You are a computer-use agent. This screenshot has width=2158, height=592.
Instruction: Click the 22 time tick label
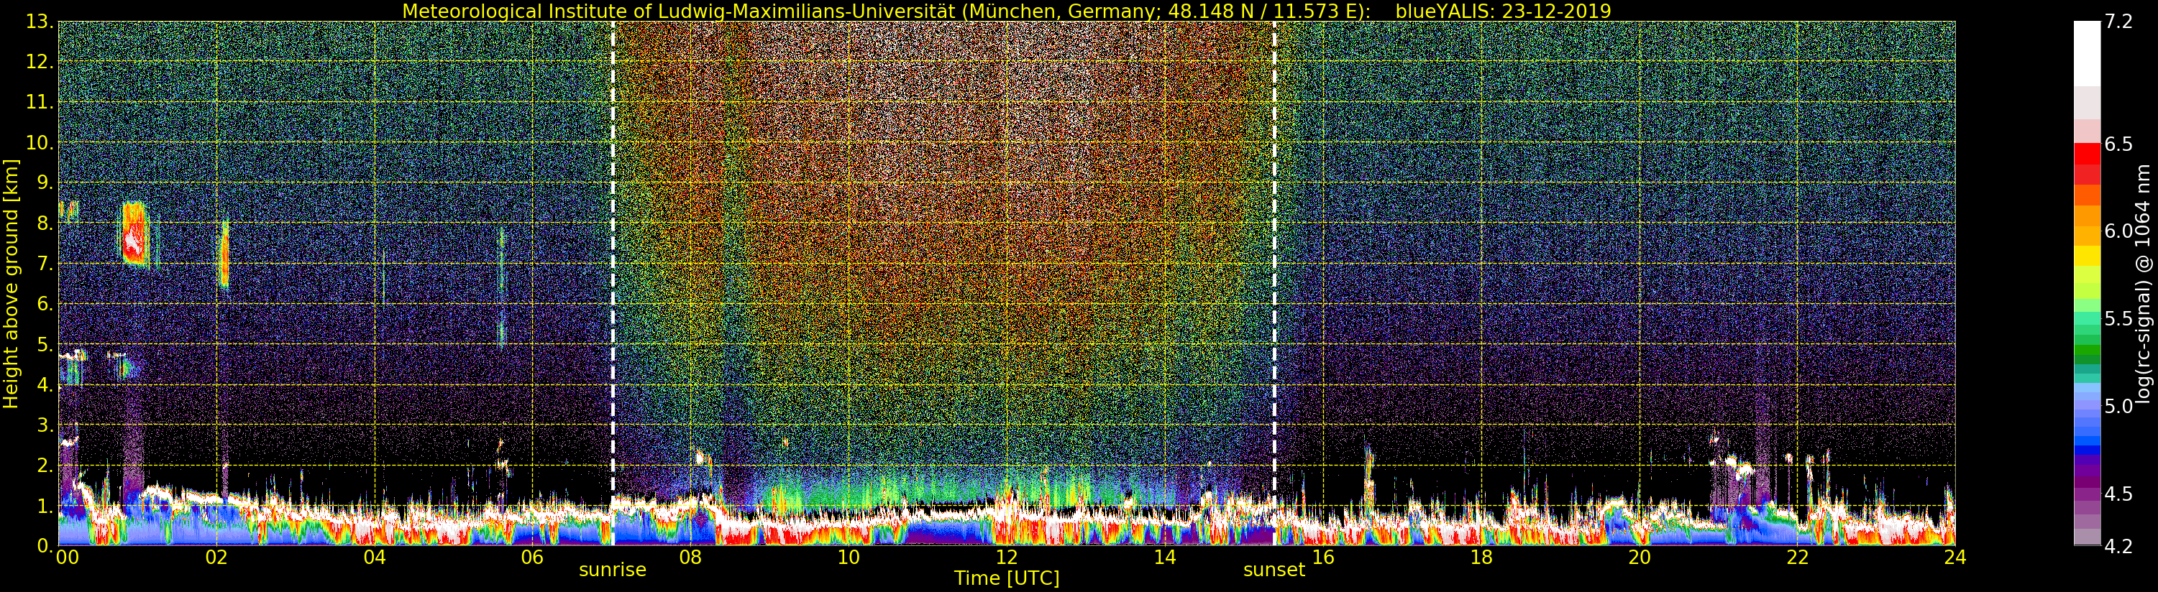click(1797, 557)
